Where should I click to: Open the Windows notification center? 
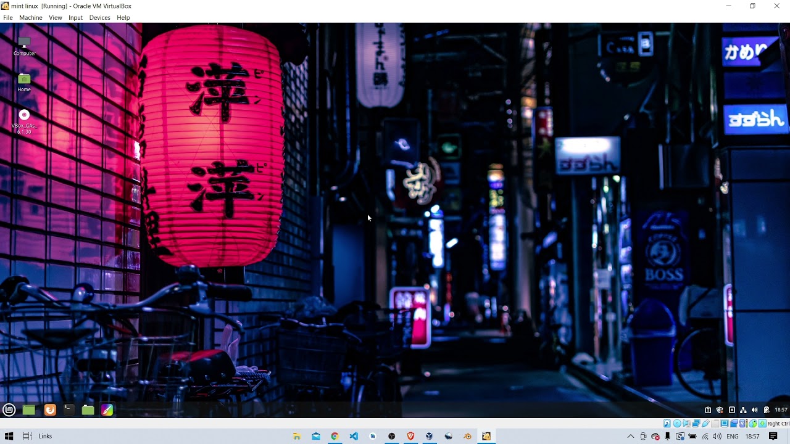[x=773, y=436]
